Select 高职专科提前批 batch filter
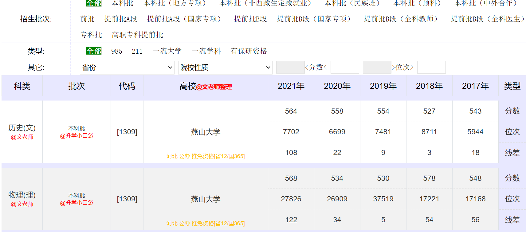This screenshot has height=232, width=526. pos(137,35)
